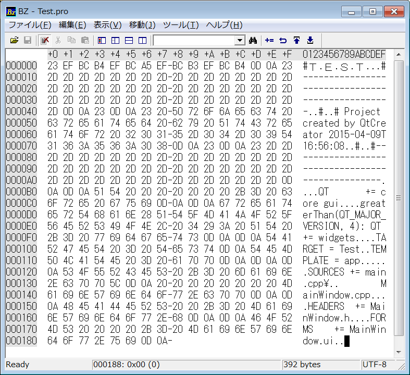The width and height of the screenshot is (410, 375).
Task: Click the UTF-8 encoding status indicator
Action: [375, 365]
